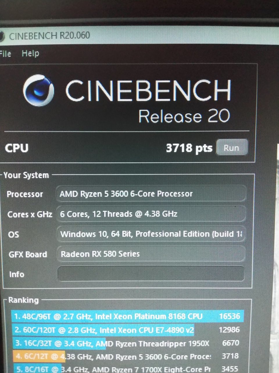Click the Cores x GHz field

pos(151,214)
